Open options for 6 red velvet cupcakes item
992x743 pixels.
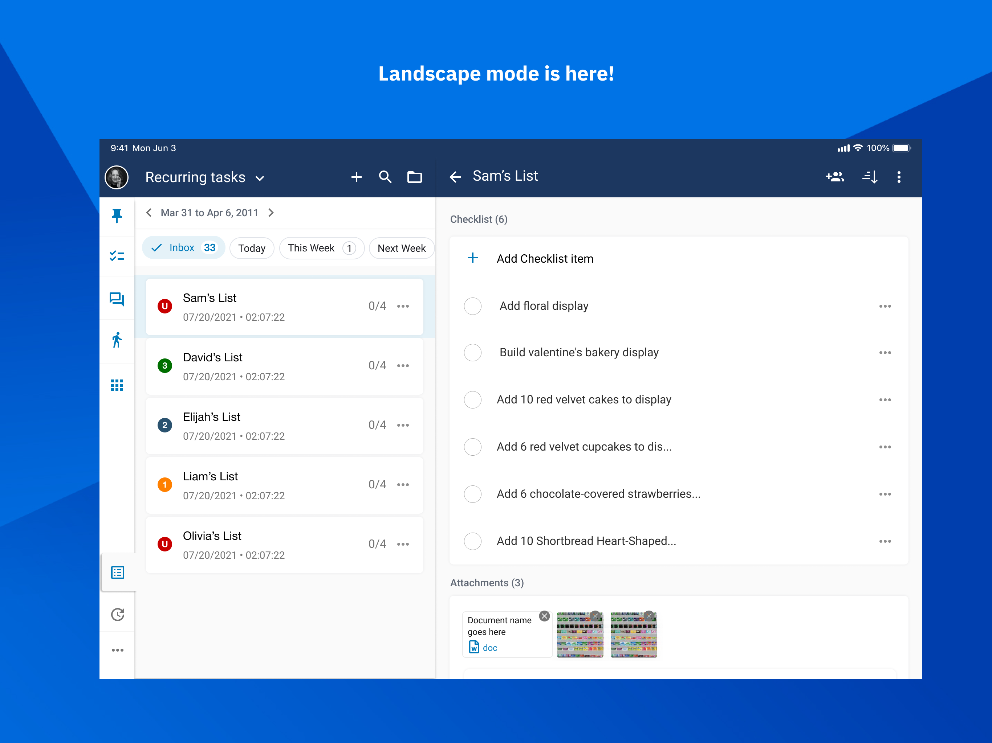[x=885, y=447]
